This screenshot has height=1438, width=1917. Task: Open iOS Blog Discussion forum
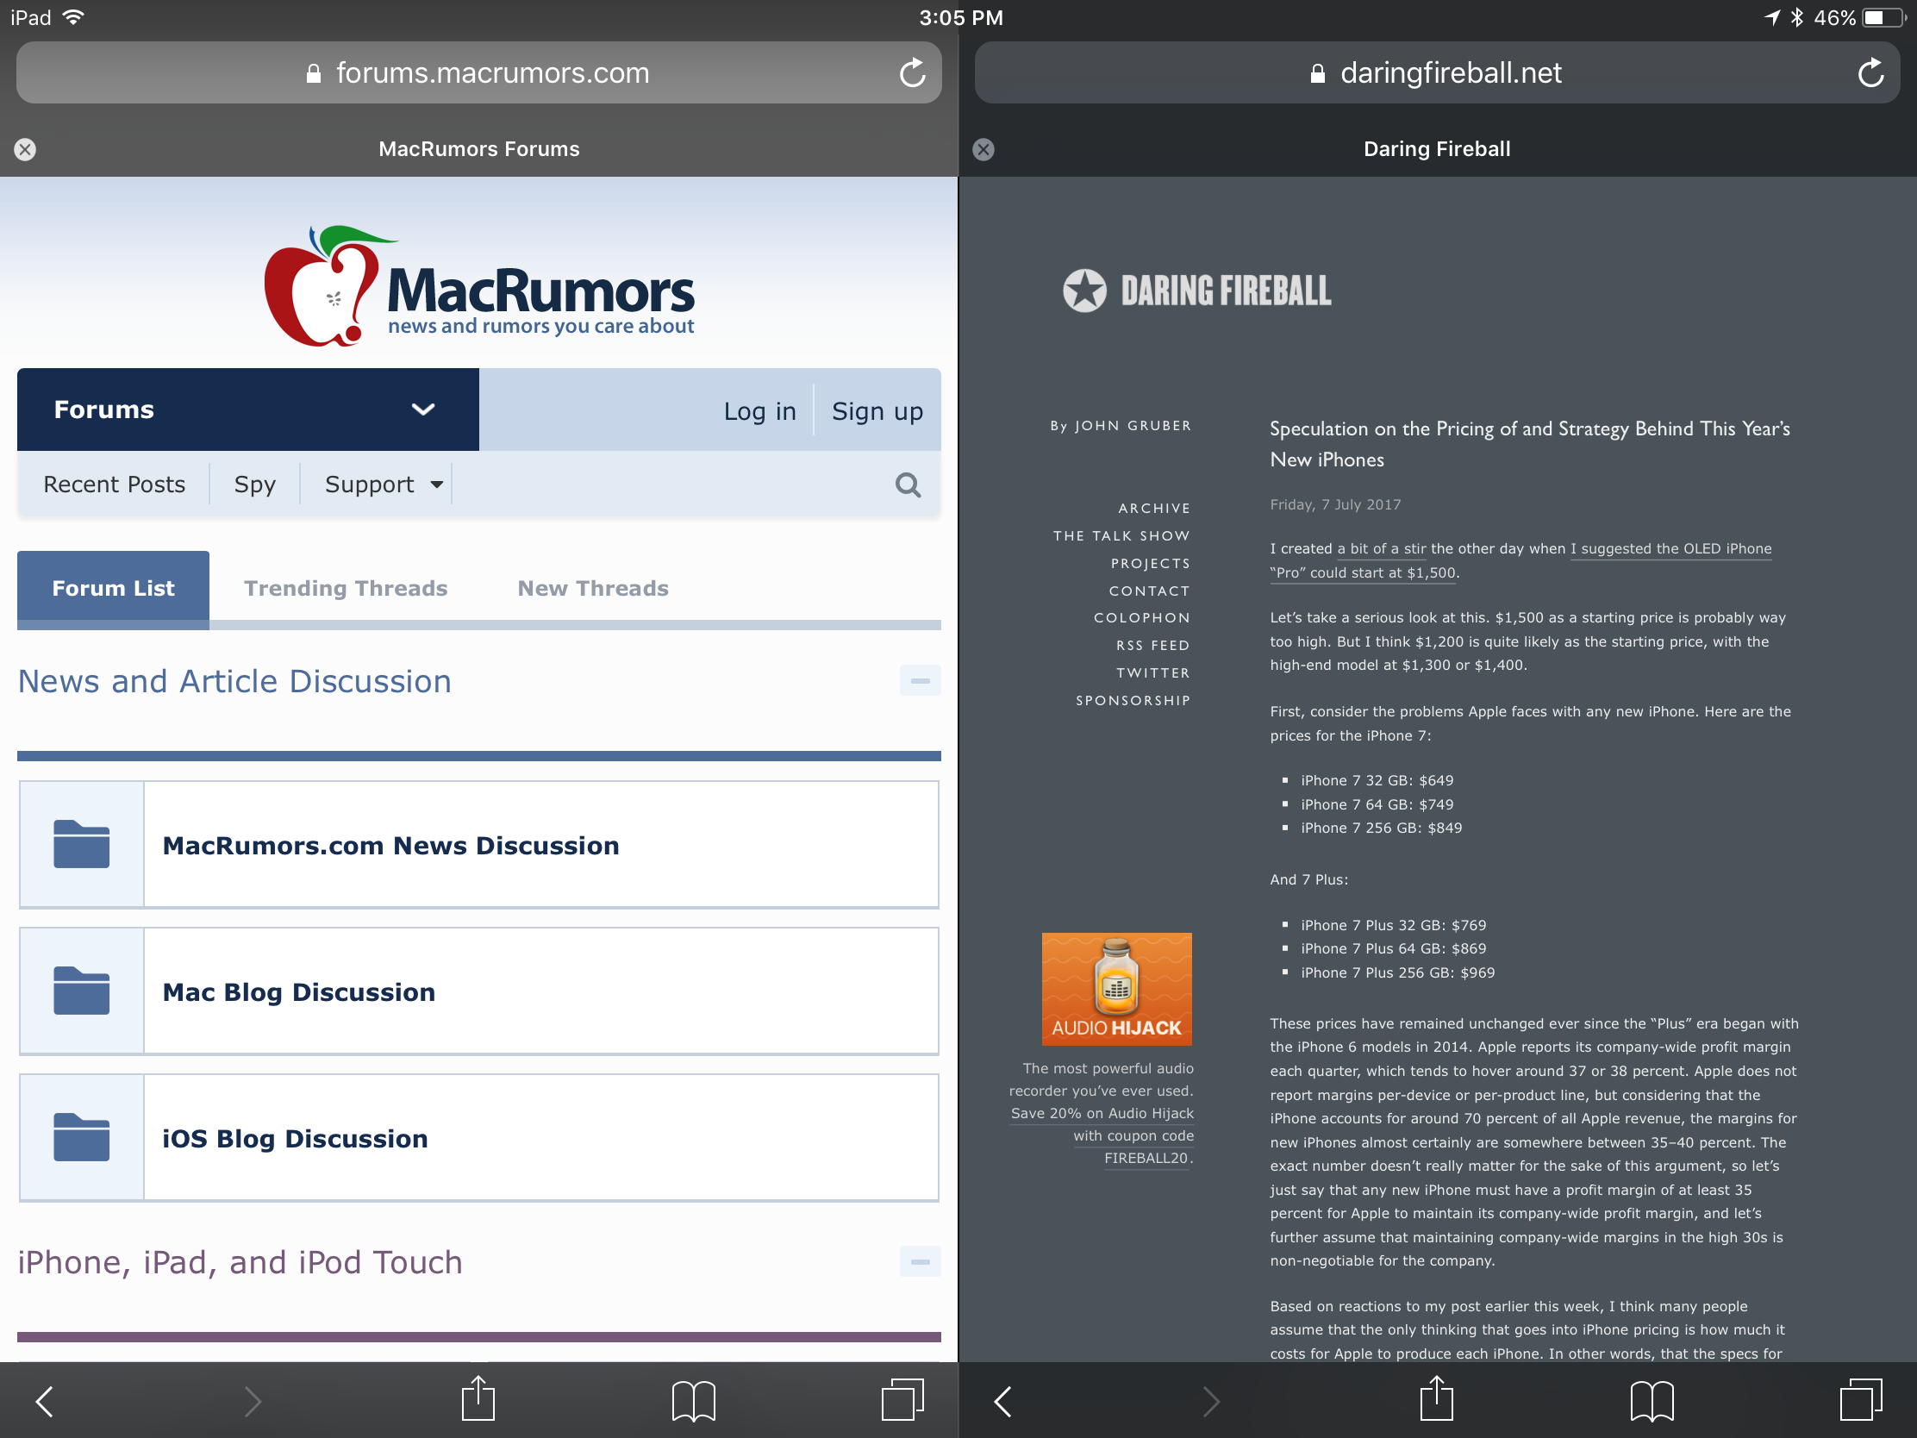click(x=296, y=1138)
